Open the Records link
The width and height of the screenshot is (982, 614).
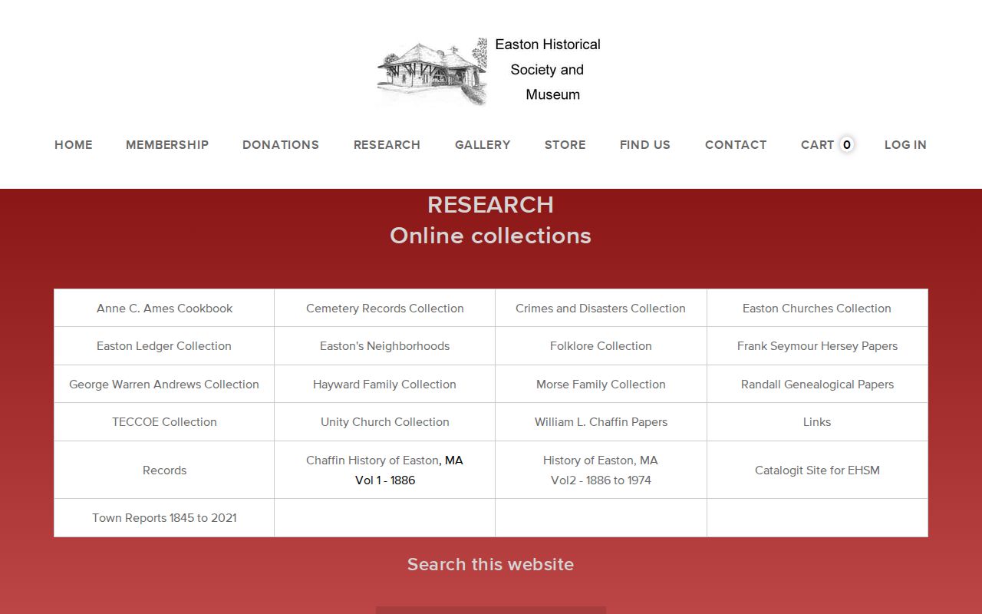[x=164, y=470]
